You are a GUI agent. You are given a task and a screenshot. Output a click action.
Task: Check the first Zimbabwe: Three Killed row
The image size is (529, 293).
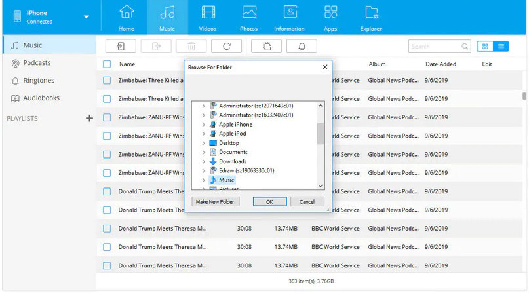tap(107, 80)
